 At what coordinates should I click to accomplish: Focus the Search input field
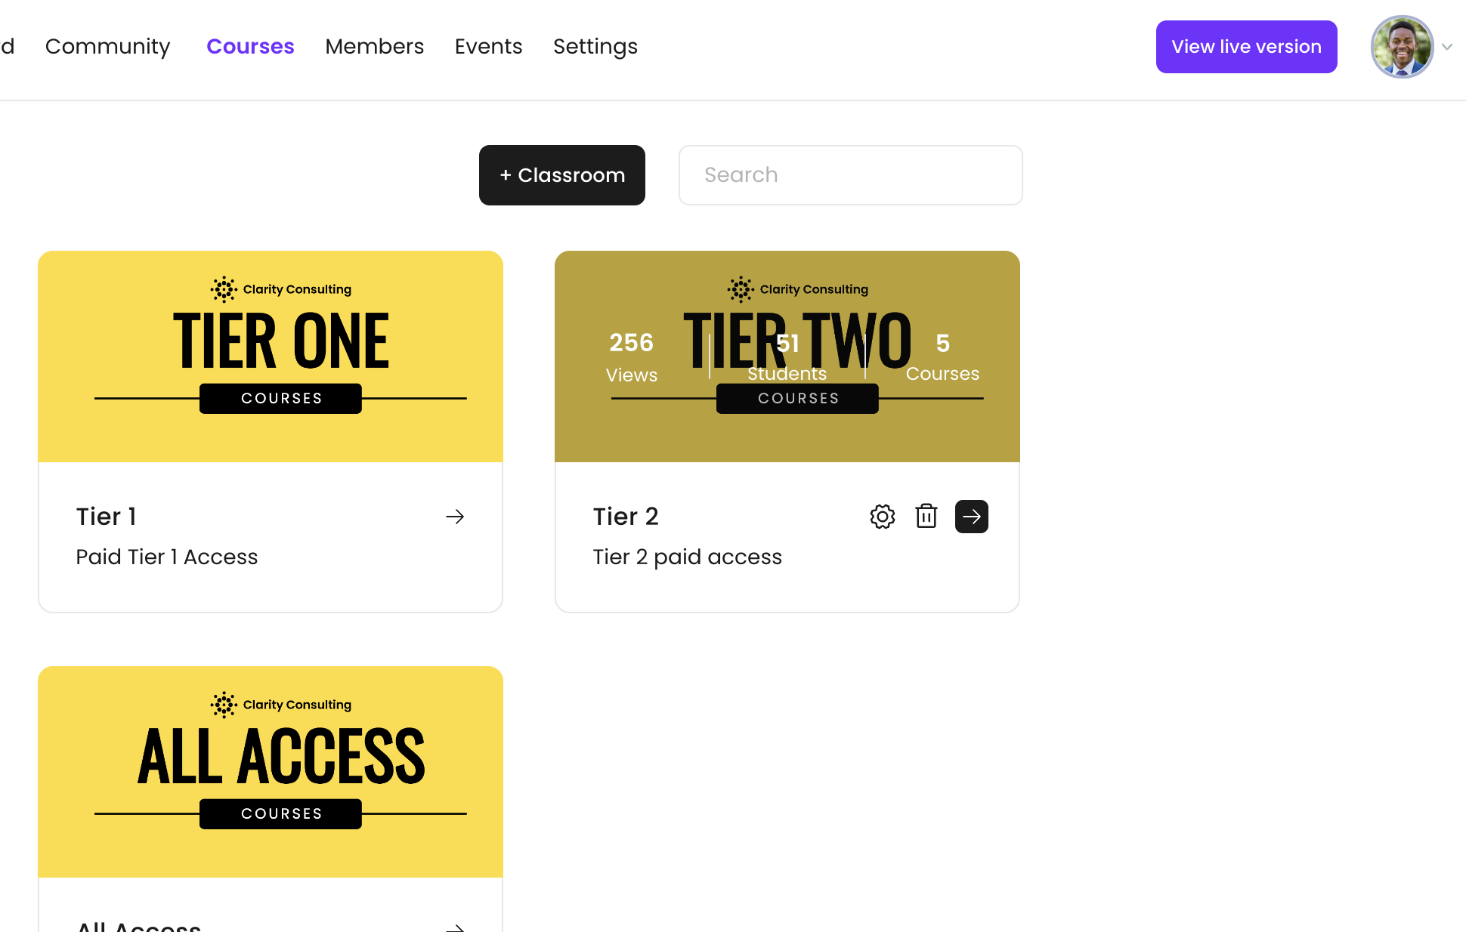850,175
